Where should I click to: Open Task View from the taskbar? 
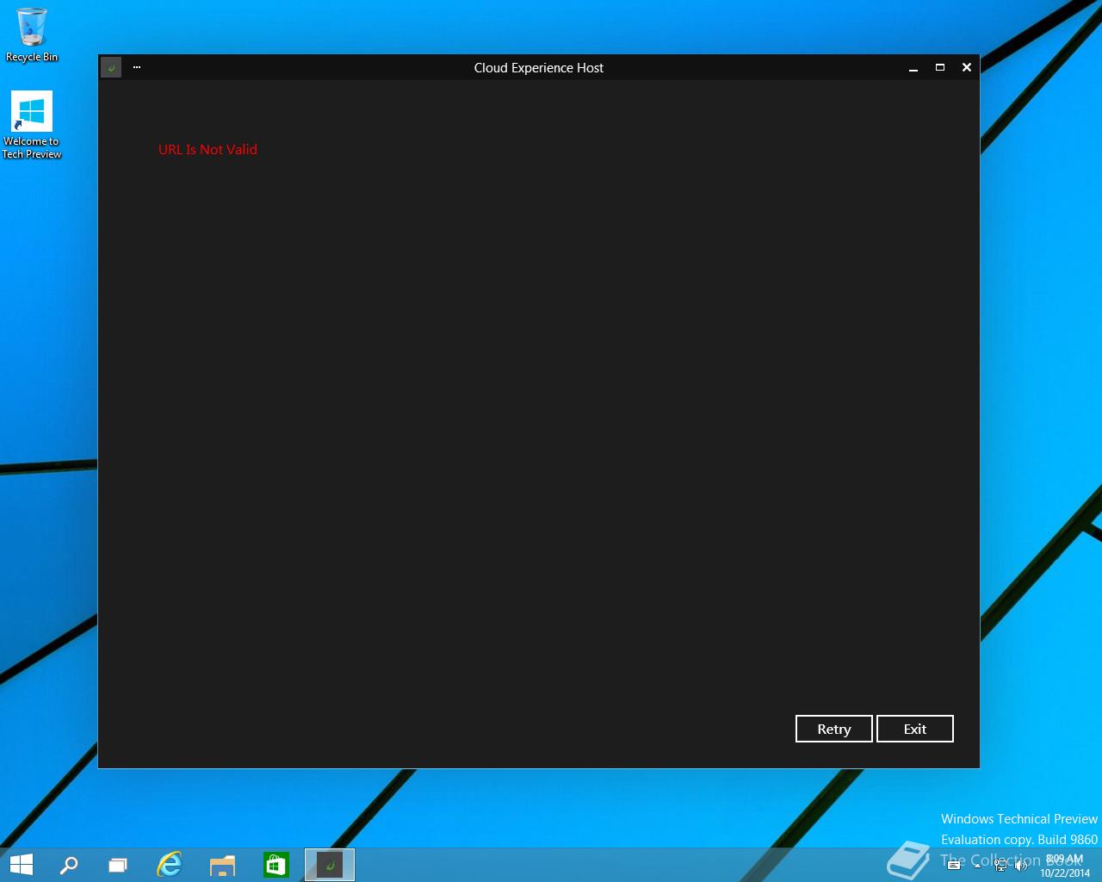pyautogui.click(x=118, y=865)
